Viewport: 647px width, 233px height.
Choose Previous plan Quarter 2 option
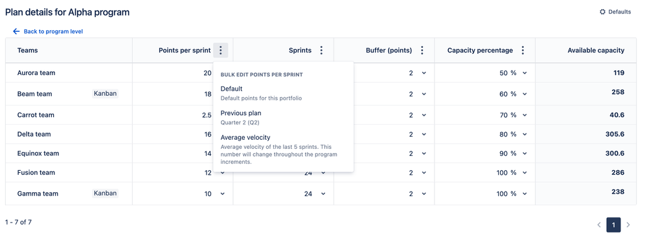tap(283, 118)
